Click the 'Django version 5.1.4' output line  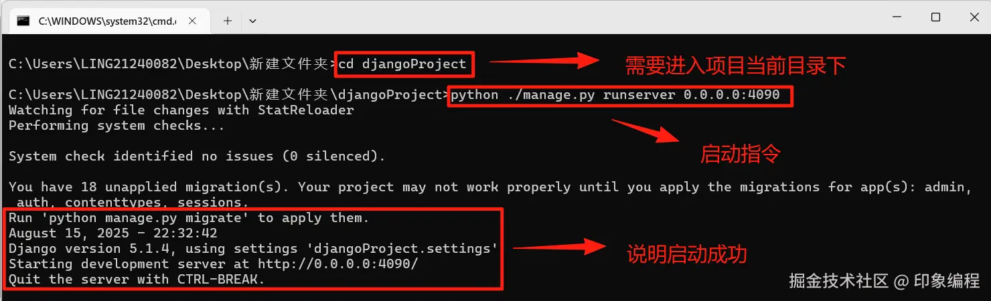pyautogui.click(x=252, y=249)
